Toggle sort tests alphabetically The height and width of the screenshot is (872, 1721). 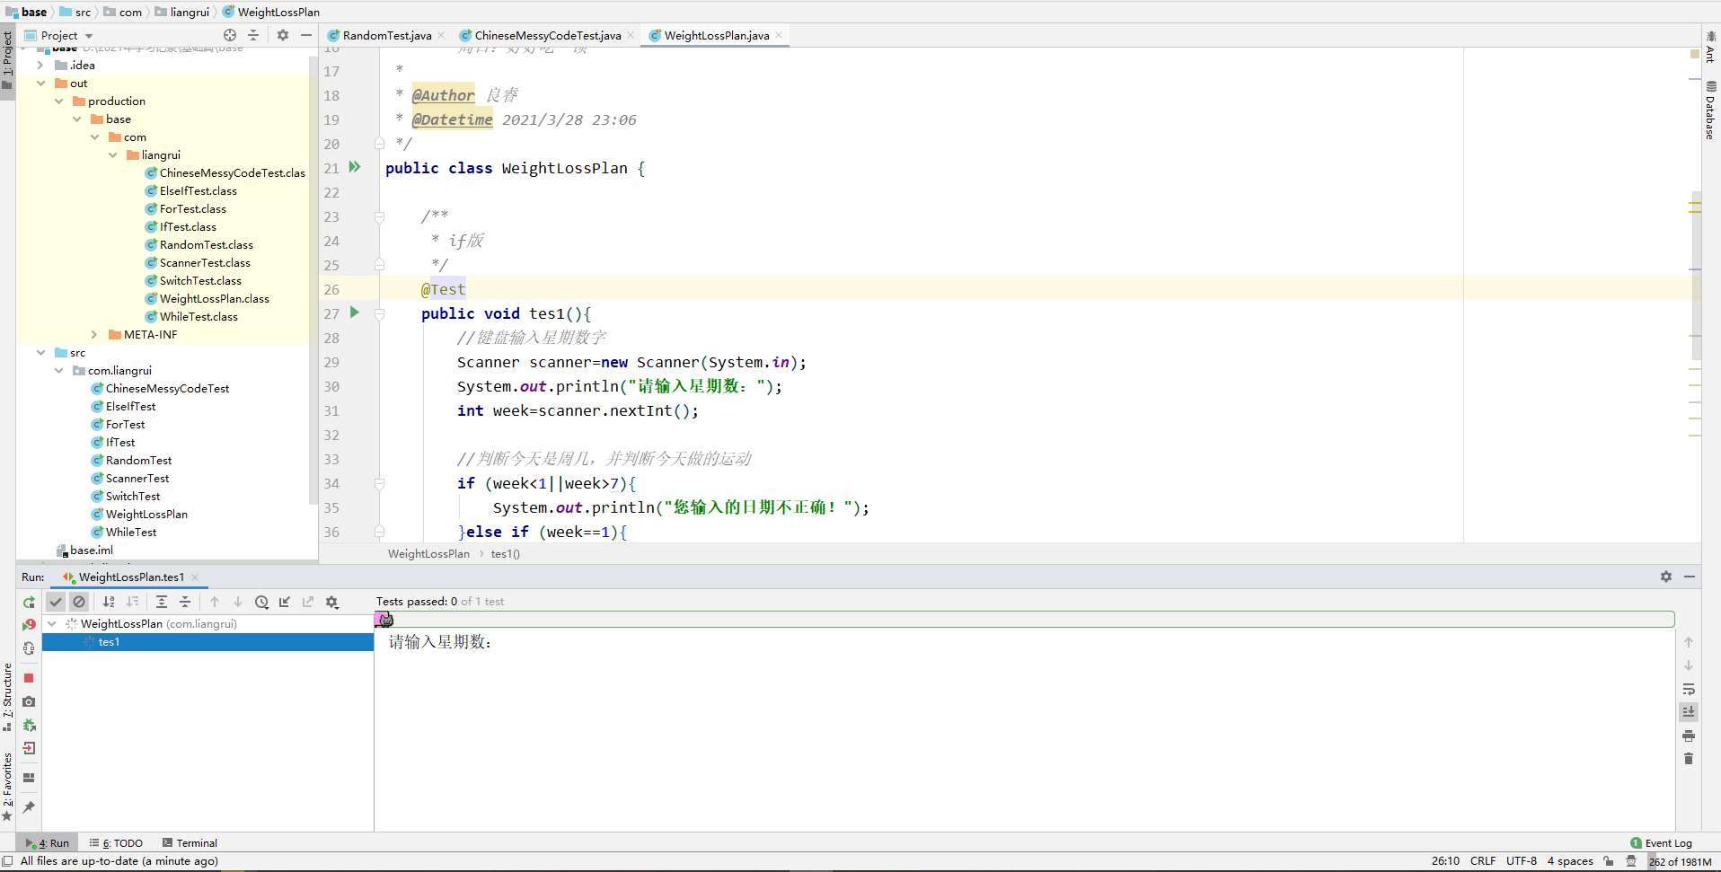point(109,602)
